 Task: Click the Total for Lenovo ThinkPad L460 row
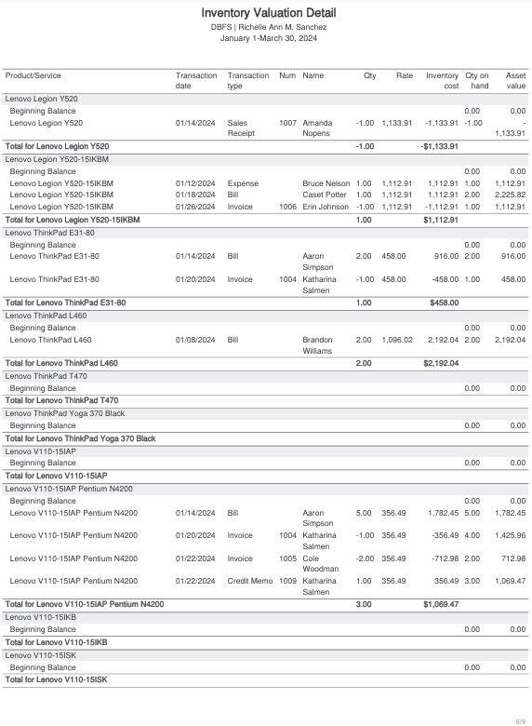(266, 363)
